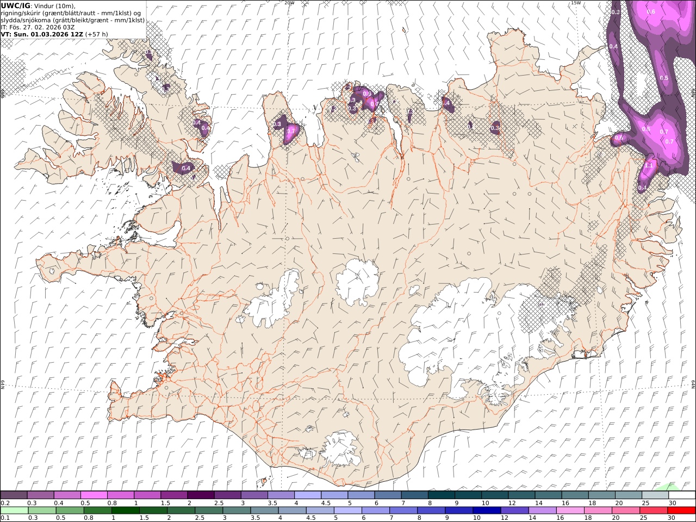Click the 25 swatch in top legend row
Viewport: 696px width, 522px height.
(x=655, y=495)
